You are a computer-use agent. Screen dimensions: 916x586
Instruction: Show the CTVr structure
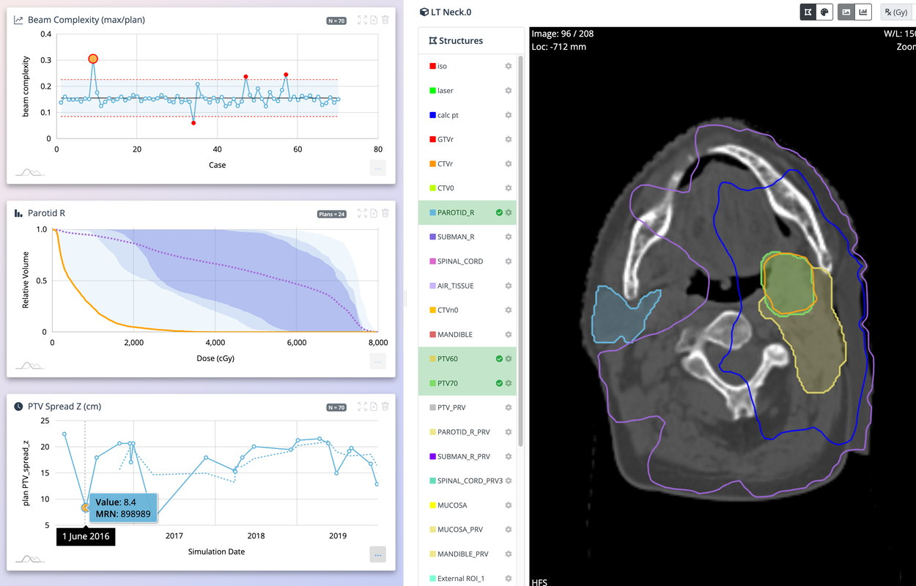467,164
